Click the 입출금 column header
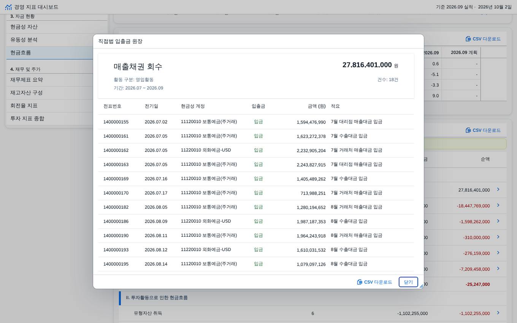This screenshot has height=323, width=517. pos(258,106)
